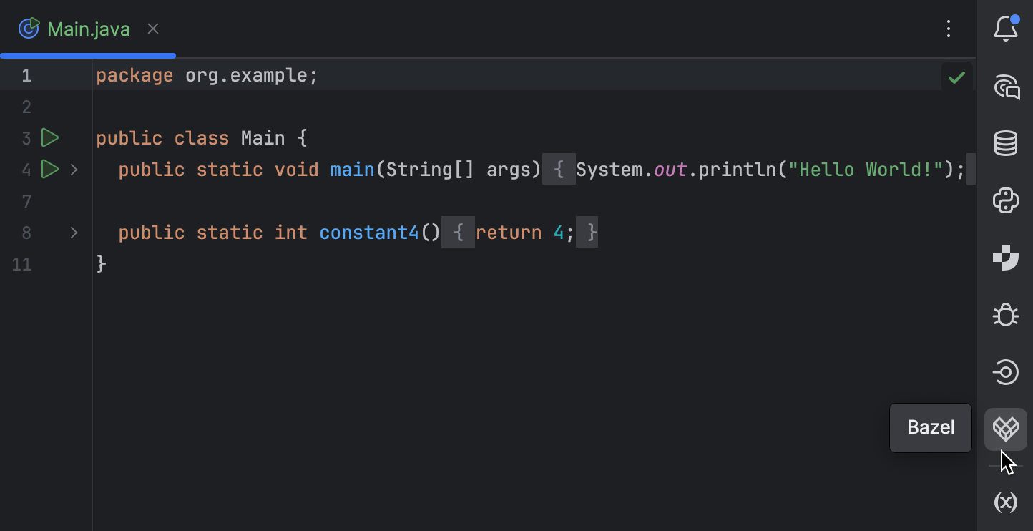Viewport: 1033px width, 531px height.
Task: Click the green inspections checkmark widget
Action: pos(956,77)
